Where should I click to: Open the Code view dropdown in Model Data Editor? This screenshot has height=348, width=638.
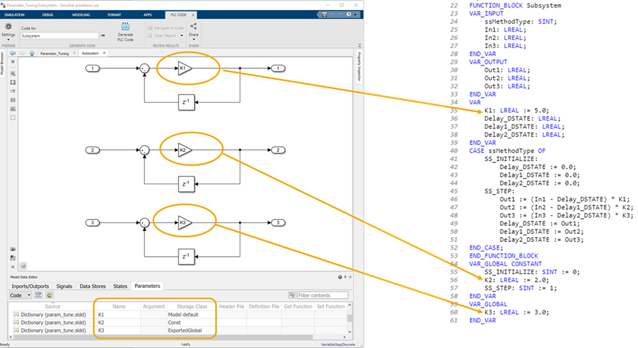[19, 295]
